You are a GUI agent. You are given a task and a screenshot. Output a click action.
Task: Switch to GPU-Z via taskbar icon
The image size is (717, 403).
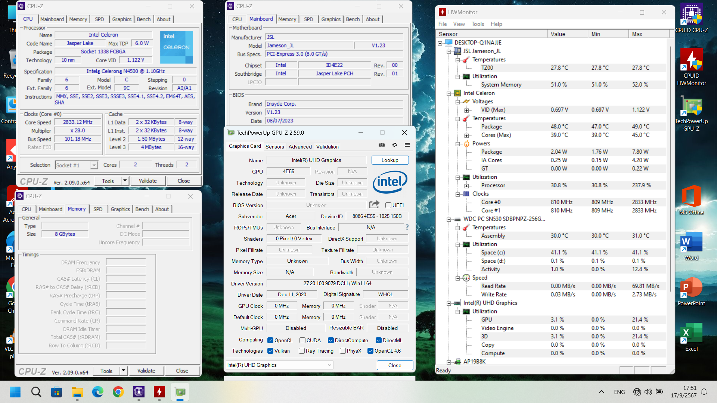(x=180, y=392)
